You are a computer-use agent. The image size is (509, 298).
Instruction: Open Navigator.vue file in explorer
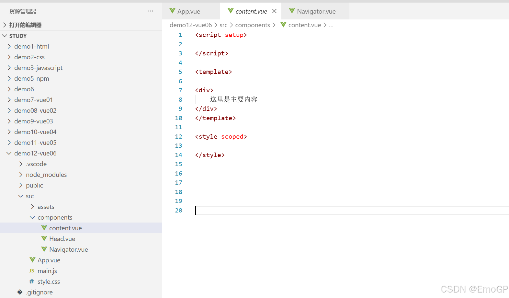(x=81, y=249)
